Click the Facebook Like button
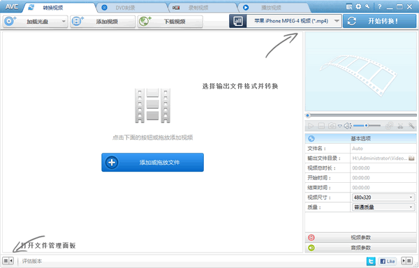The width and height of the screenshot is (419, 268). tap(387, 261)
